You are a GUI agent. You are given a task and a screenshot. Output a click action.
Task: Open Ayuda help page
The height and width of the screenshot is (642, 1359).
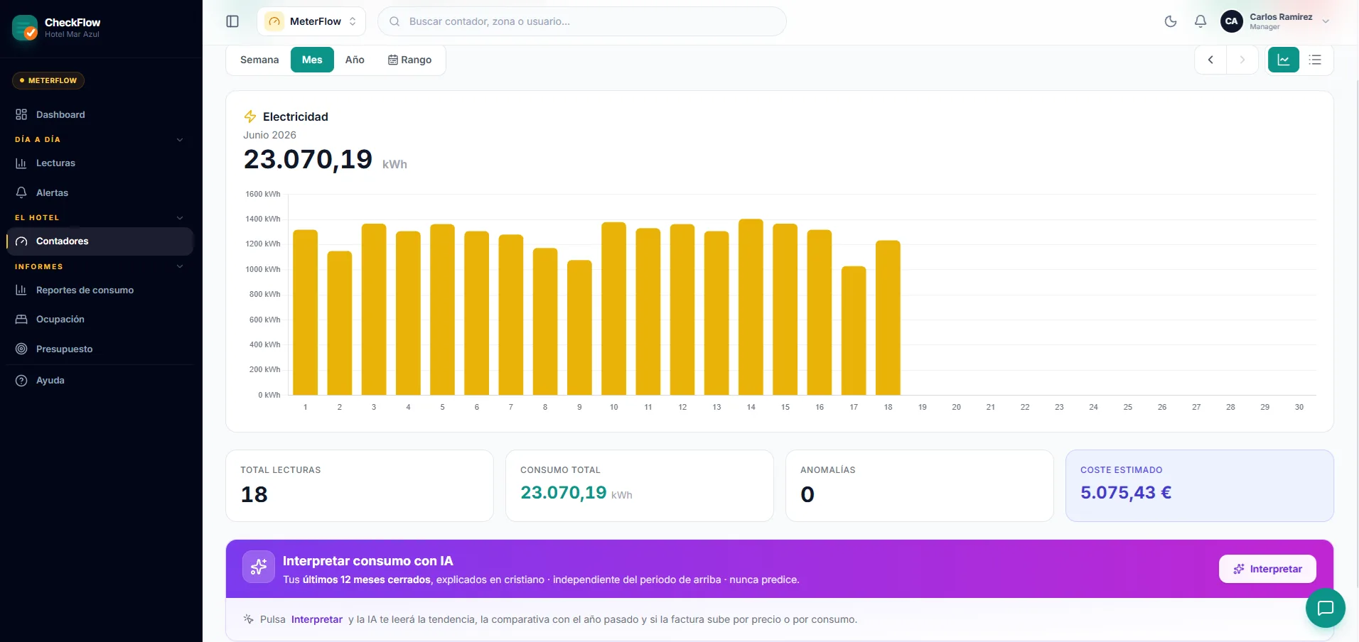(100, 380)
